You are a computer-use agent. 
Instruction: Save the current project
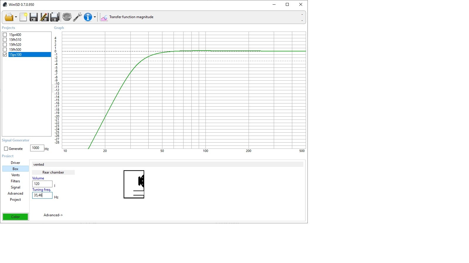click(x=34, y=17)
